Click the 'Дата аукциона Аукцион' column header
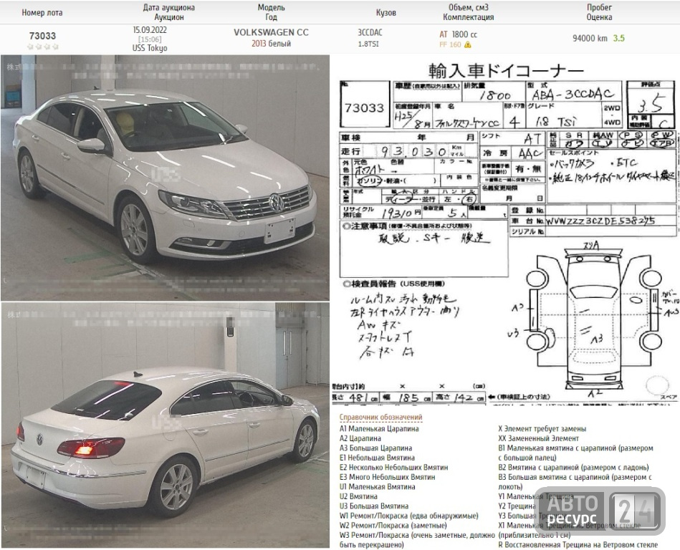 tap(168, 12)
